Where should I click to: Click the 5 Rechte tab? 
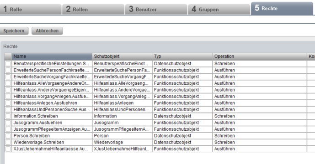pyautogui.click(x=282, y=9)
